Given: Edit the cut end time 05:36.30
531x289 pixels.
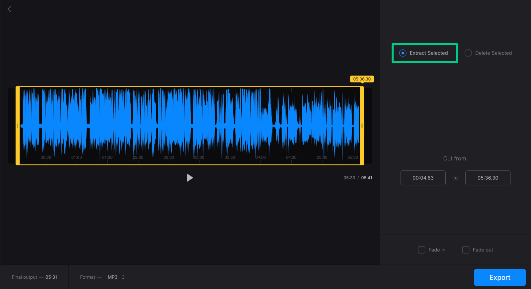Looking at the screenshot, I should 488,178.
